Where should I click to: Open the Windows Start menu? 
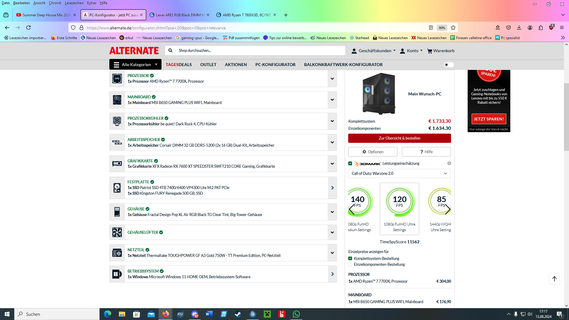pyautogui.click(x=7, y=314)
